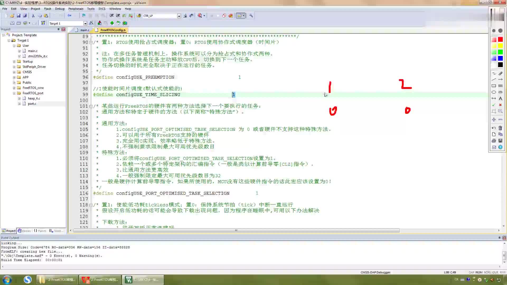
Task: Collapse the comment block at line 101
Action: 91,106
